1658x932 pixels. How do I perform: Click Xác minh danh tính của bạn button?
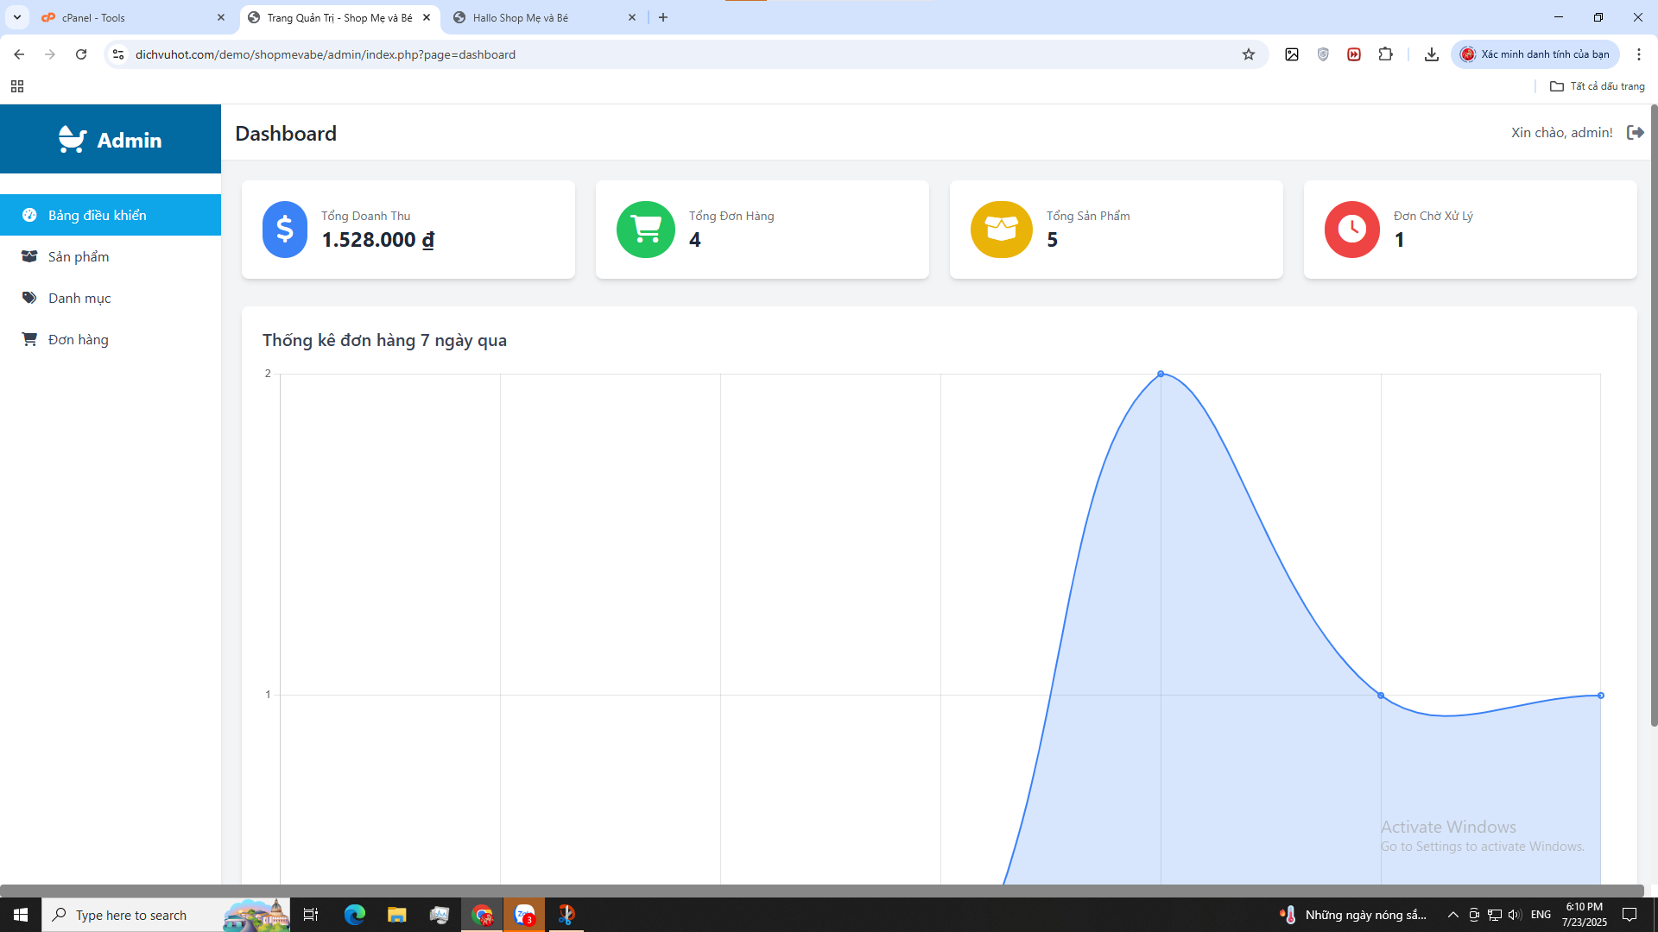click(1535, 54)
